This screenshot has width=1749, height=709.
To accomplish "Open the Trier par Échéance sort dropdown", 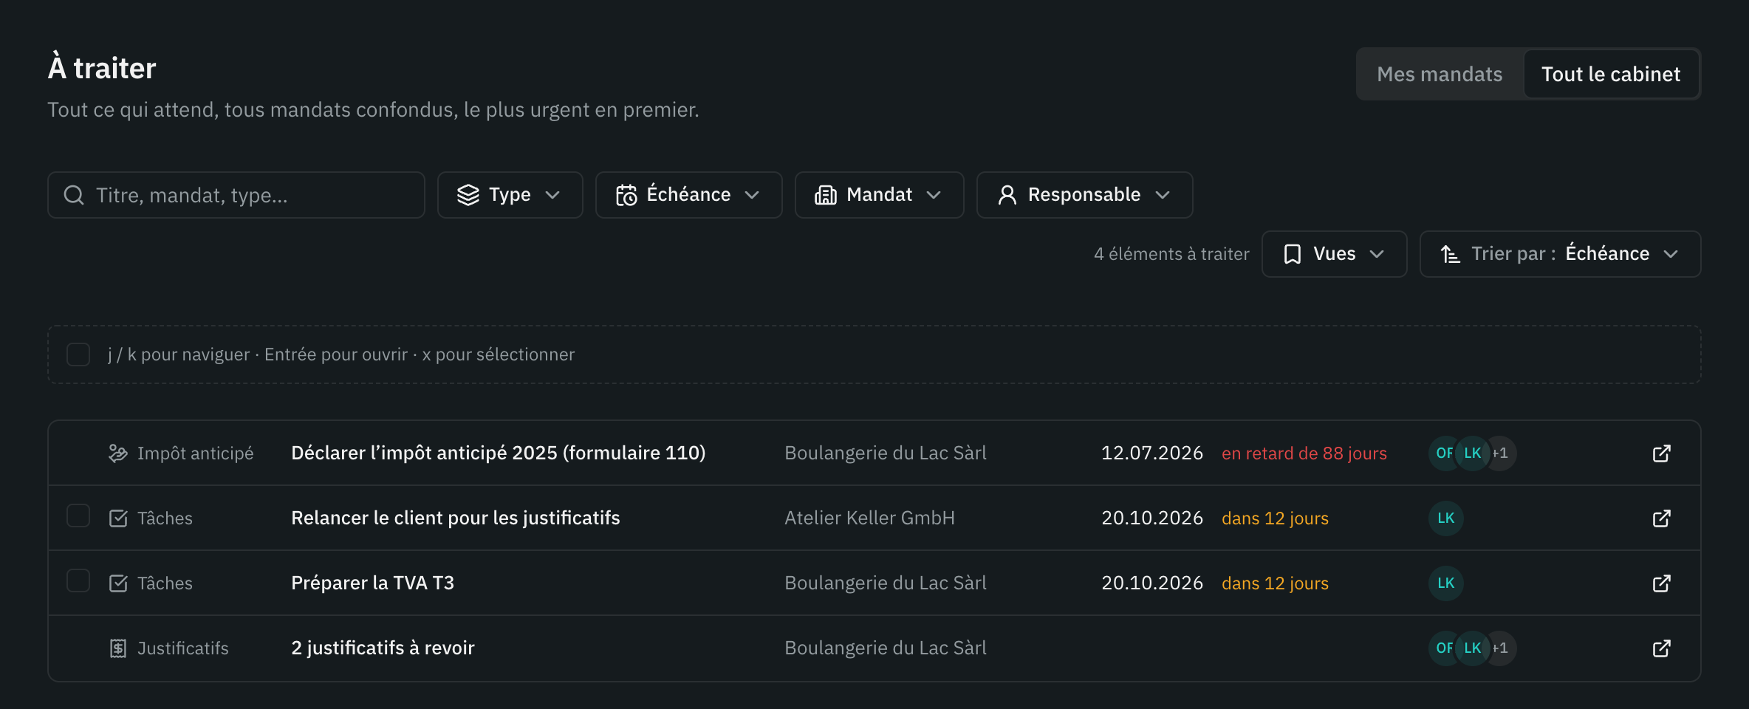I will coord(1561,254).
